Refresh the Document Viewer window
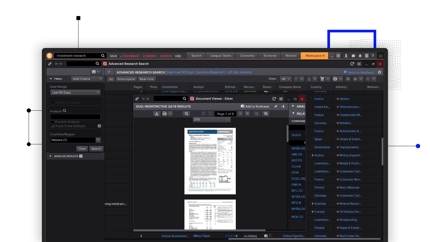This screenshot has width=430, height=242. click(274, 99)
